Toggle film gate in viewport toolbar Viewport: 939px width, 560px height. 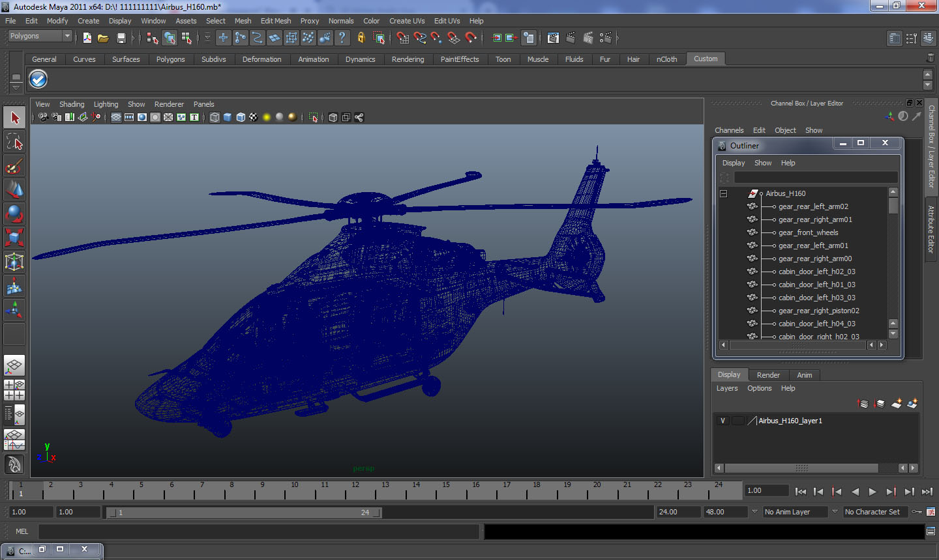click(129, 117)
